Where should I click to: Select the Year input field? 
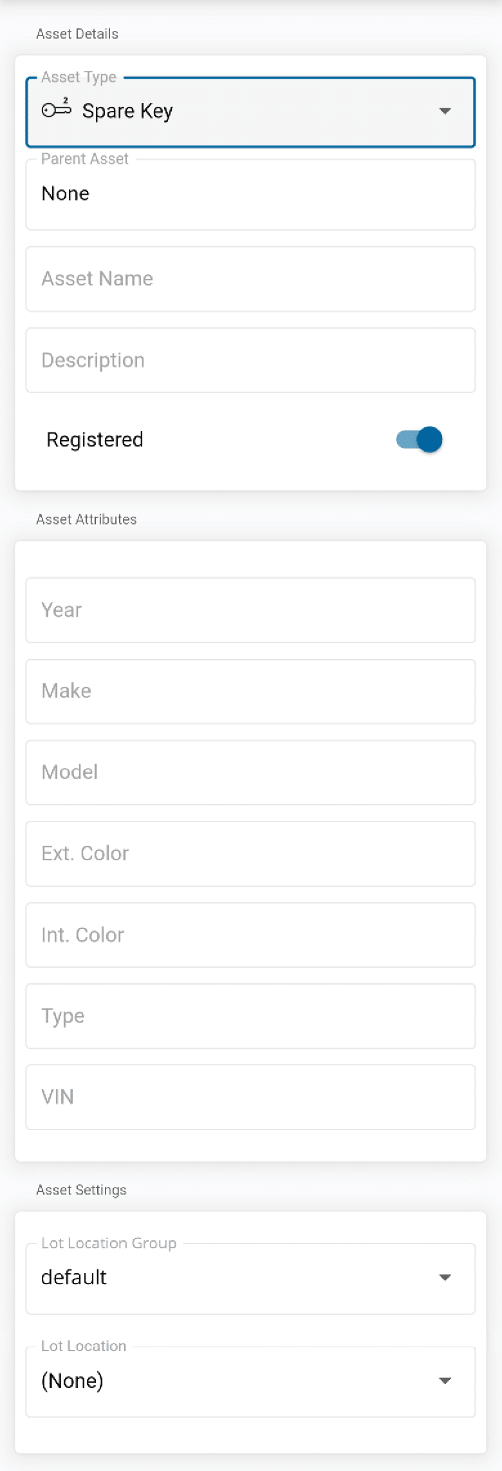click(250, 610)
